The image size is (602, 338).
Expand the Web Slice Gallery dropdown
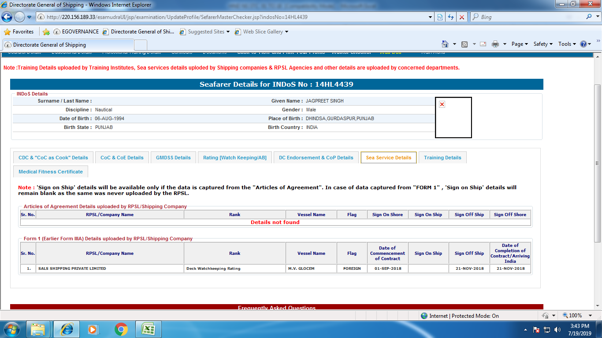pos(286,32)
